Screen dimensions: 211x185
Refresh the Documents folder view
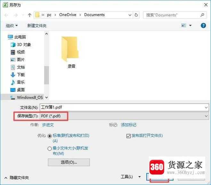[136, 15]
